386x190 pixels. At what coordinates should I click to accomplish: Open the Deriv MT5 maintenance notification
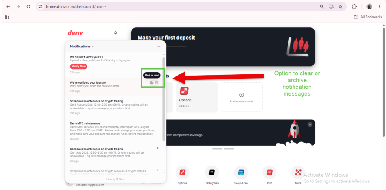(x=114, y=131)
